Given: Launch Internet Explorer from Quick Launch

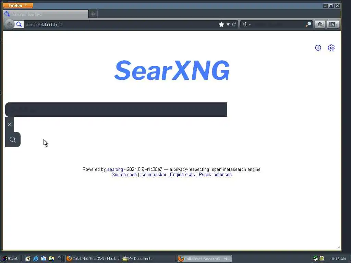Looking at the screenshot, I should click(x=36, y=259).
